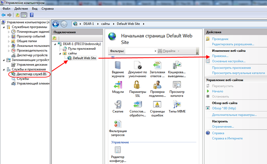Screen dimensions: 267x164
Task: Open Просмотр каталога feature icon
Action: tap(177, 85)
